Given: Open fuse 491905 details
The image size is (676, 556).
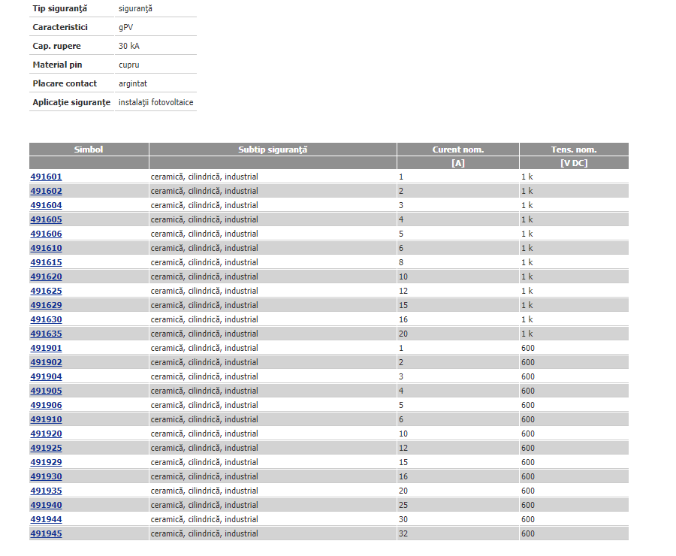Looking at the screenshot, I should click(46, 391).
